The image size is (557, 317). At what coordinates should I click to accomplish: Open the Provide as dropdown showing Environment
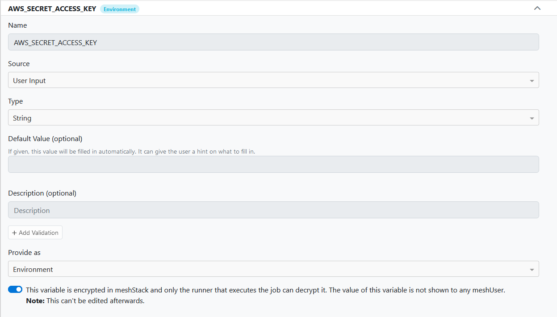(x=268, y=269)
